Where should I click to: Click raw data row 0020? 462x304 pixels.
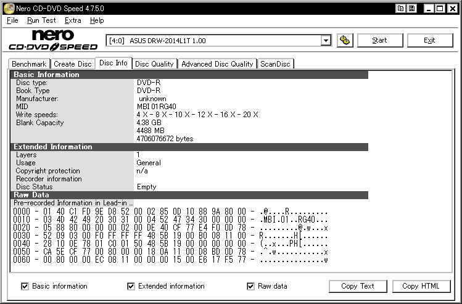[171, 228]
